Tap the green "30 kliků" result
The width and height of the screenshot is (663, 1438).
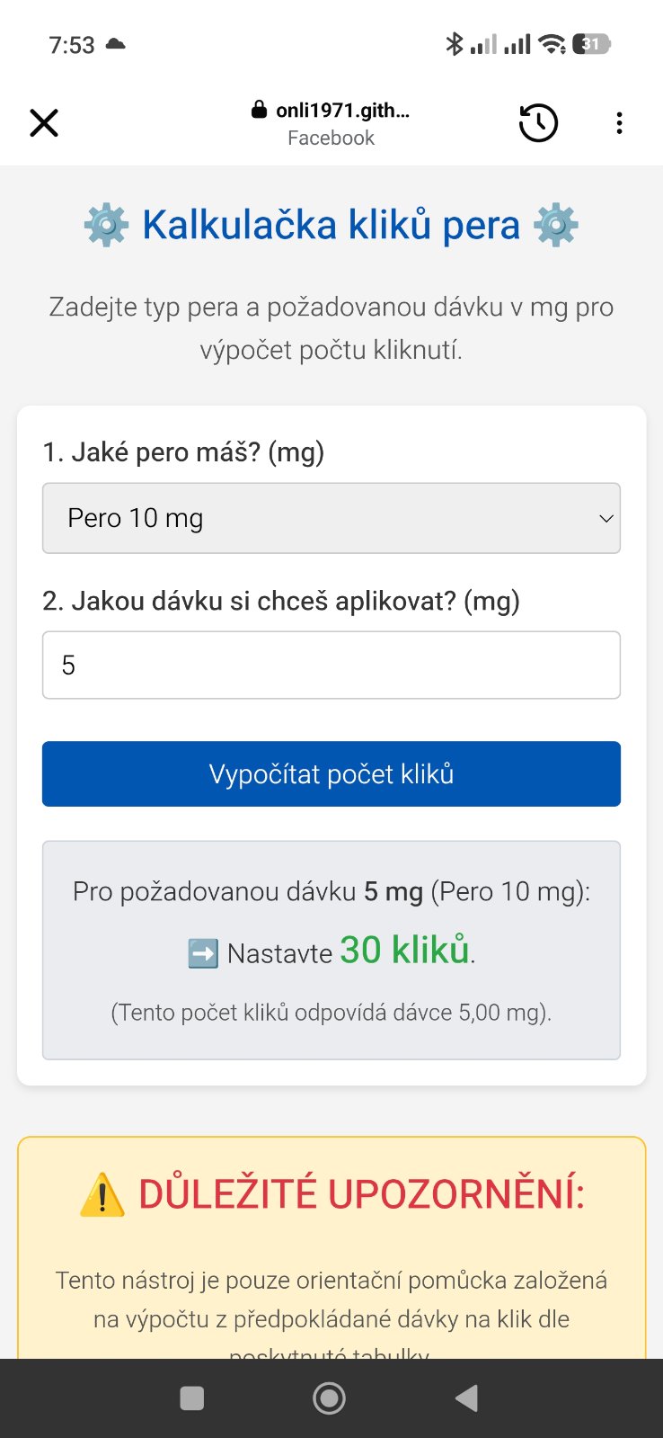[x=404, y=951]
